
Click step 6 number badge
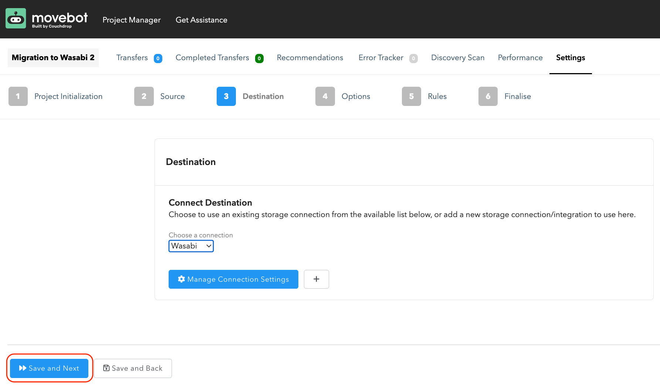tap(488, 96)
